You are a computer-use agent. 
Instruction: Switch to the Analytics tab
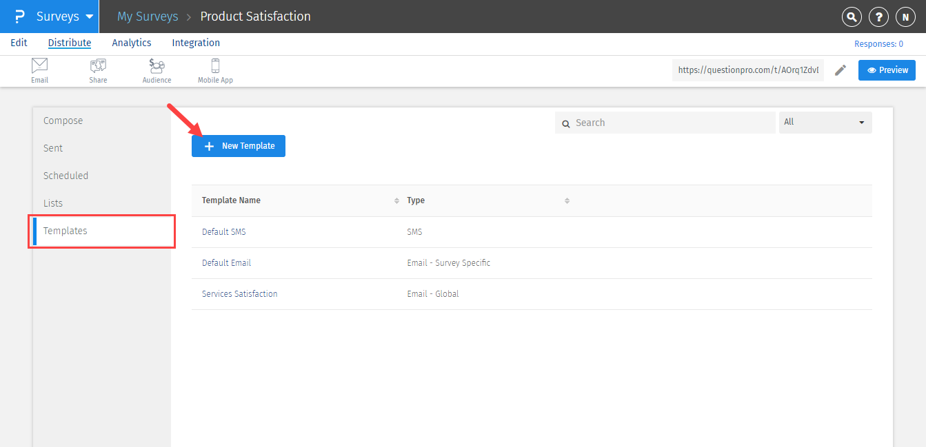[132, 43]
